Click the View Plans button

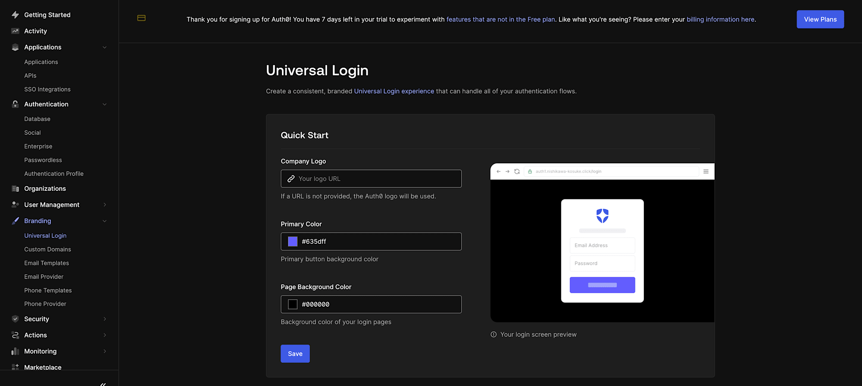[x=820, y=19]
